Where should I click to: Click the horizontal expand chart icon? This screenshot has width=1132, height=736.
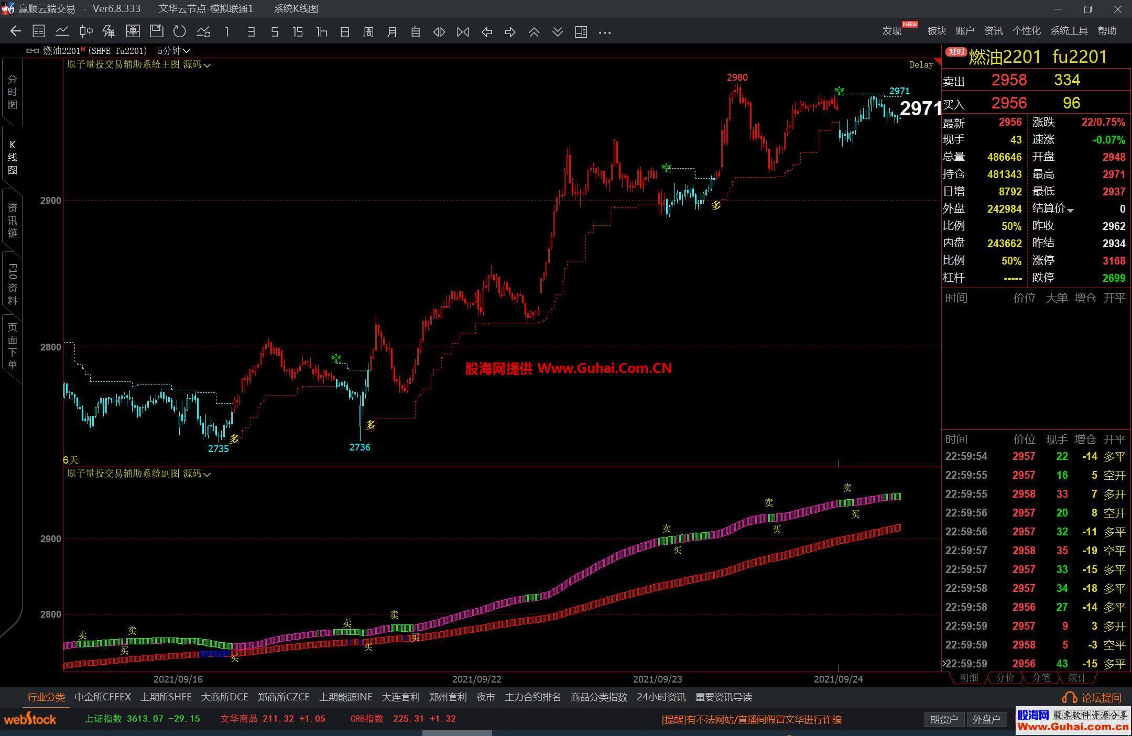[x=439, y=32]
